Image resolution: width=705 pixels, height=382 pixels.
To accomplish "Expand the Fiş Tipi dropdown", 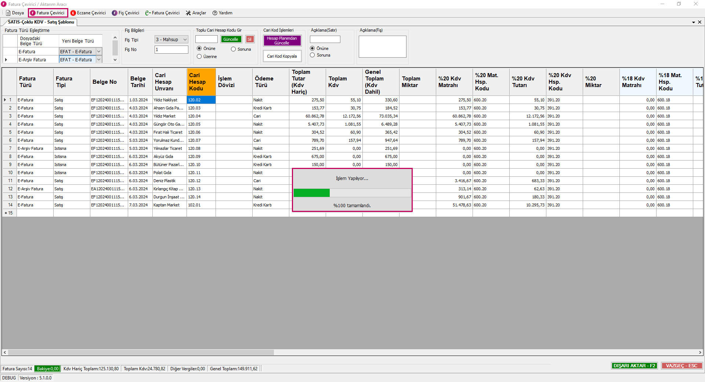I will 185,40.
